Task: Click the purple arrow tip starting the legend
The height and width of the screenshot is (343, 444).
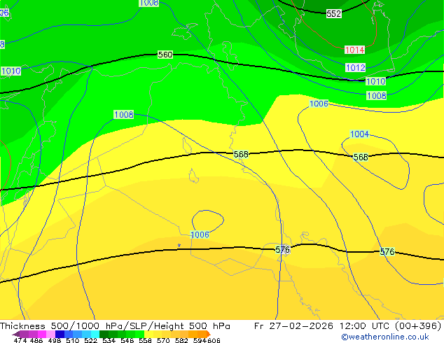Action: click(15, 335)
